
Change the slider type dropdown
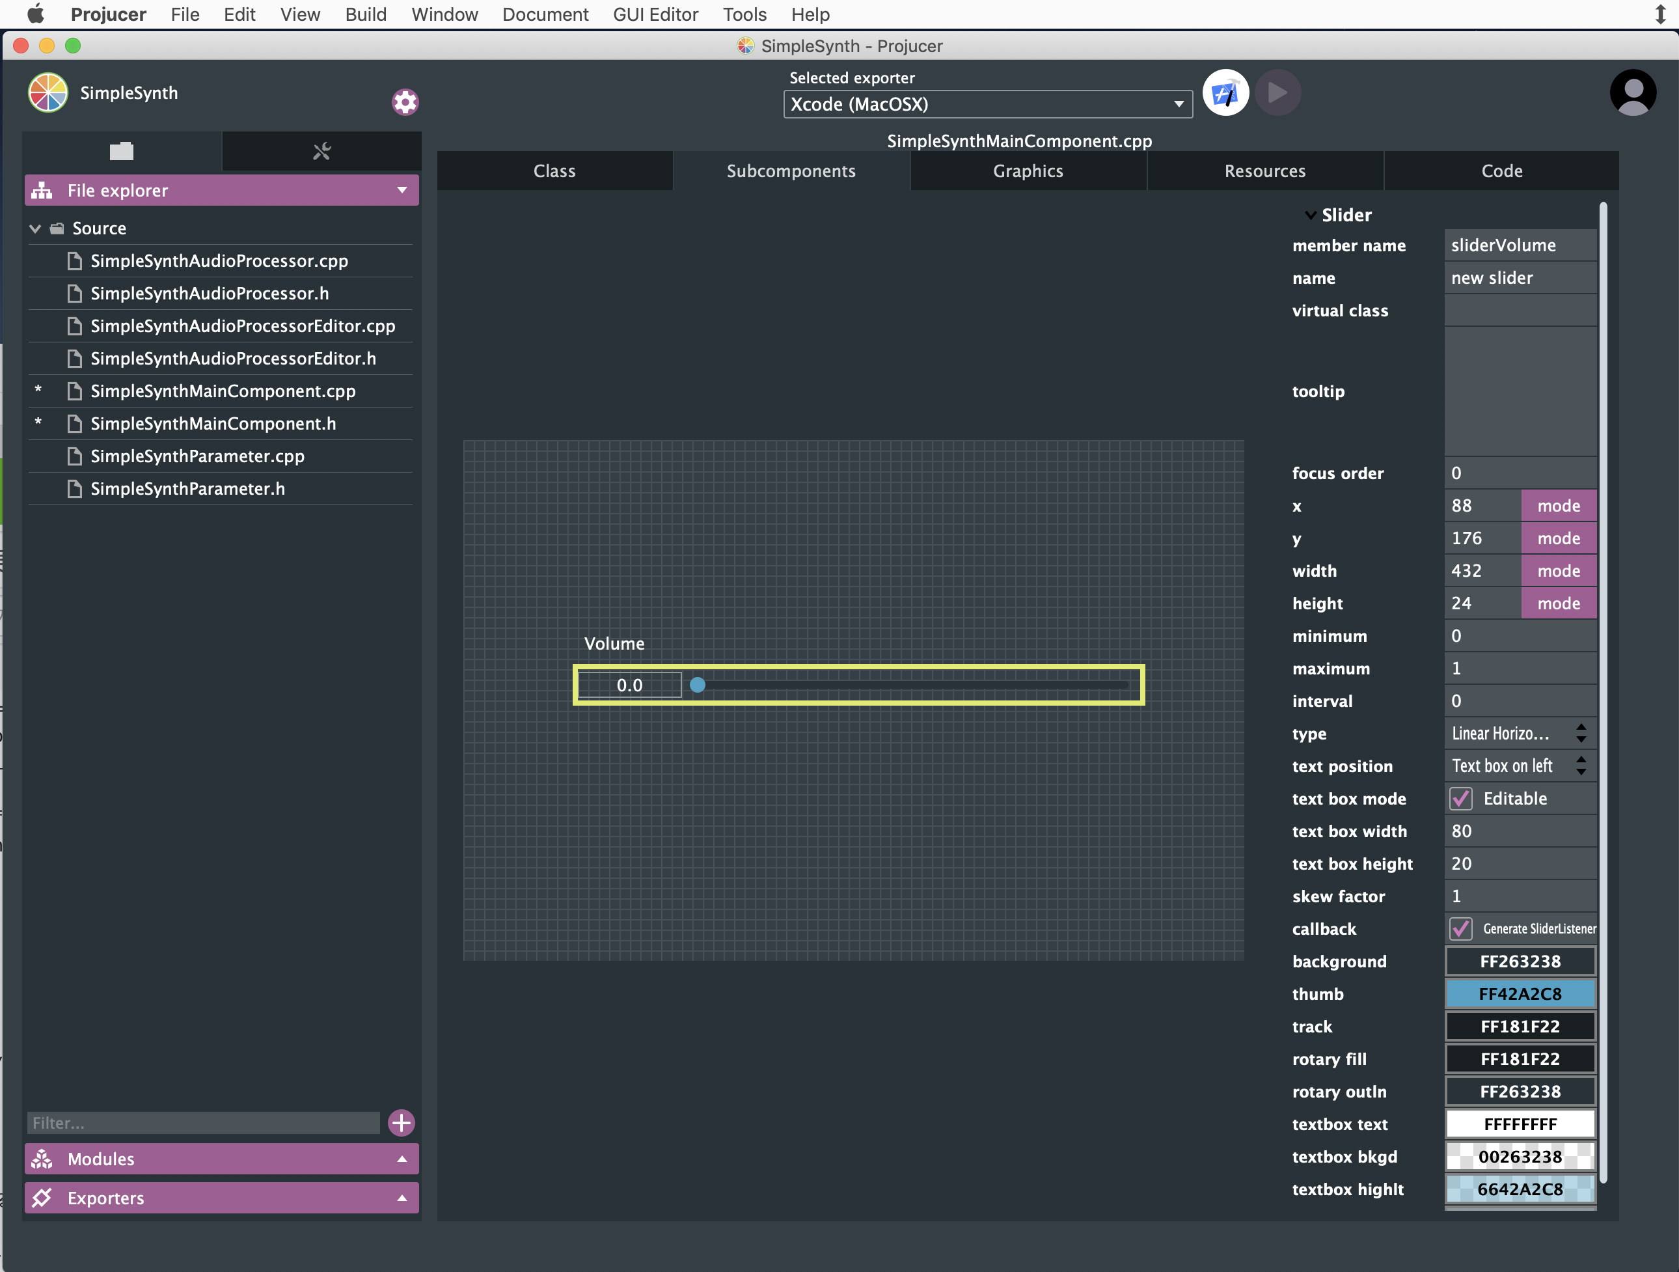coord(1520,733)
